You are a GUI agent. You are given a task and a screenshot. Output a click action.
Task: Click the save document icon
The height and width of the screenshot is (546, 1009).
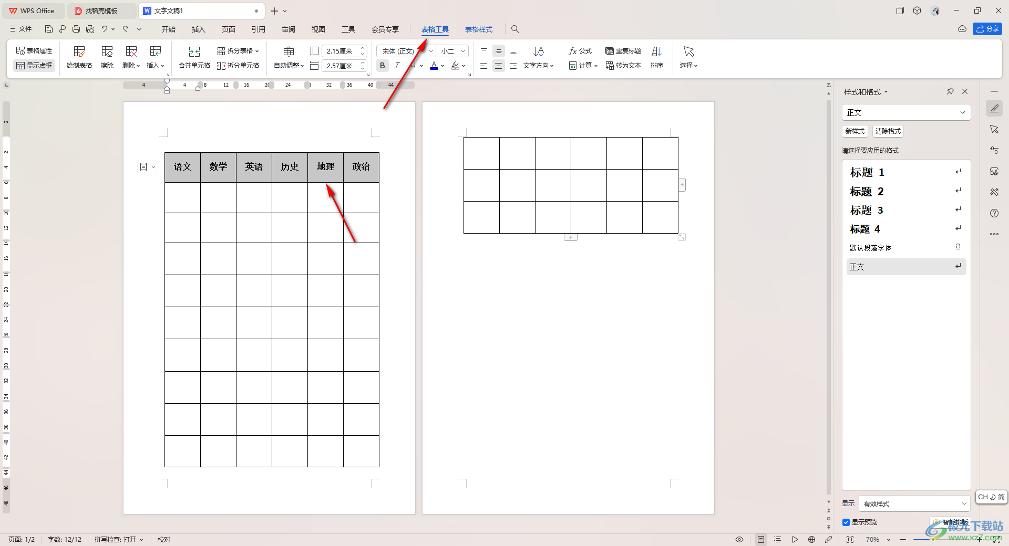(x=49, y=29)
